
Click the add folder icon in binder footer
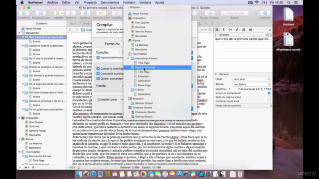(27, 168)
